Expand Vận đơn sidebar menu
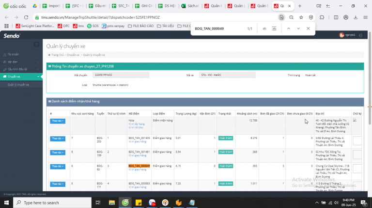 click(21, 62)
